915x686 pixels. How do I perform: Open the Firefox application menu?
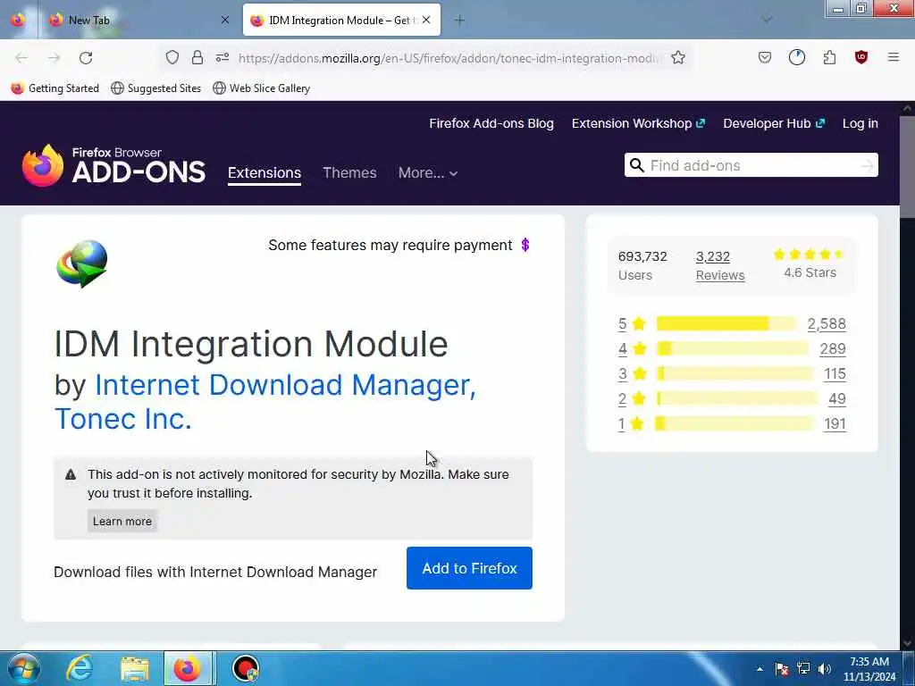[x=893, y=57]
